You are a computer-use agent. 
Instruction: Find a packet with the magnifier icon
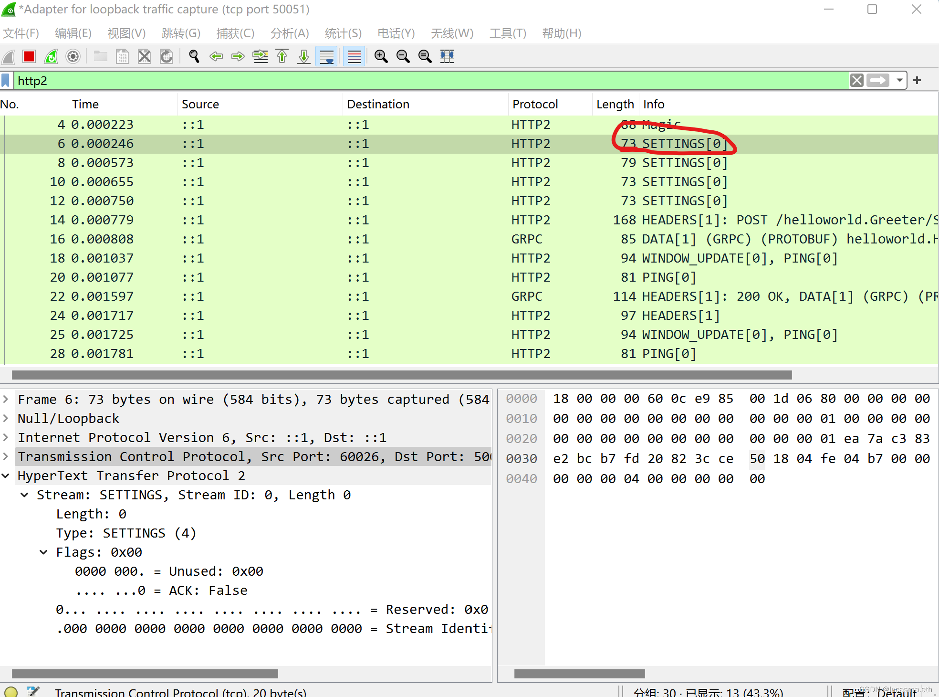(194, 57)
